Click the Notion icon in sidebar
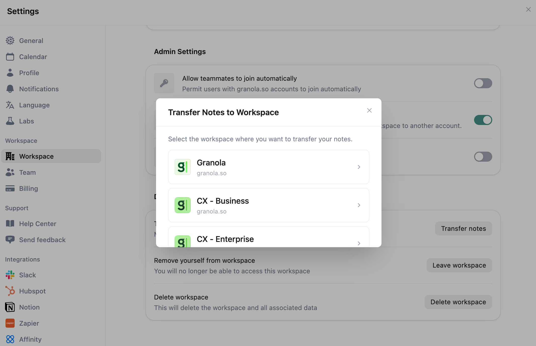536x346 pixels. pyautogui.click(x=10, y=307)
